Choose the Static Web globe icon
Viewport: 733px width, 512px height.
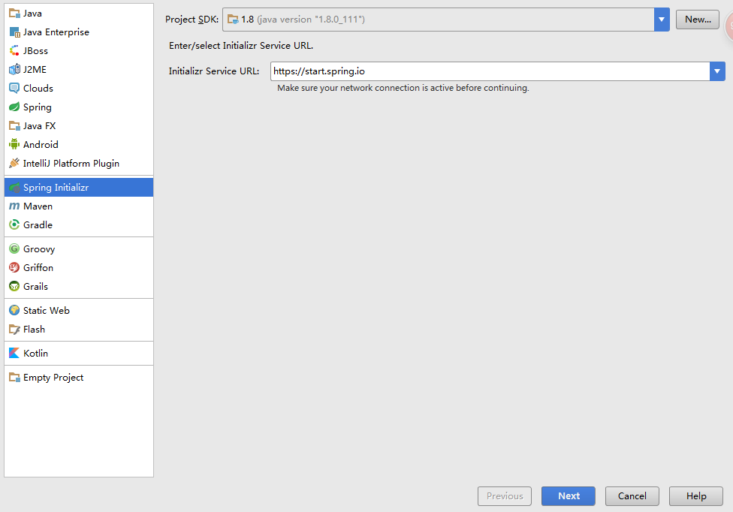14,310
